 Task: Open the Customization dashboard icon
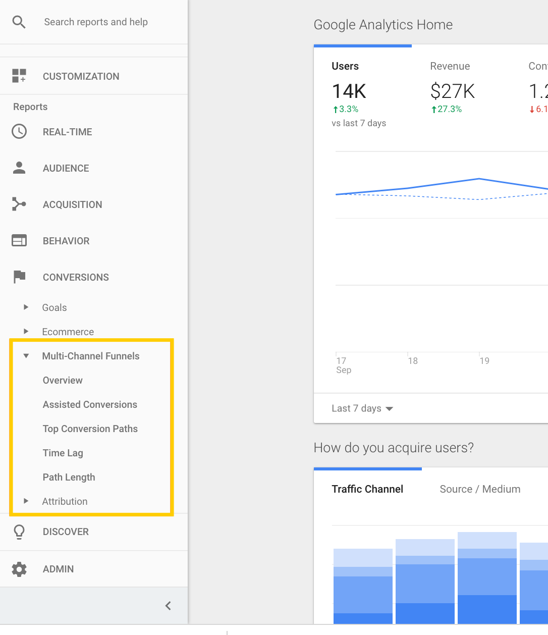tap(19, 76)
